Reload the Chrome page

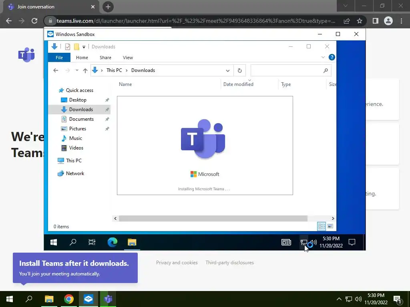(x=34, y=21)
